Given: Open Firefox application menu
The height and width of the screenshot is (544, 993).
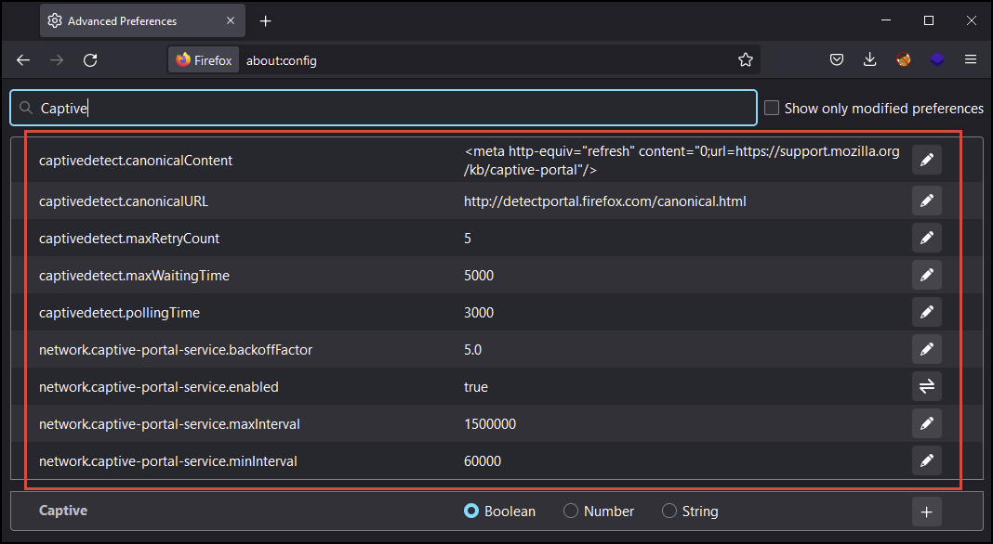Looking at the screenshot, I should click(x=970, y=60).
